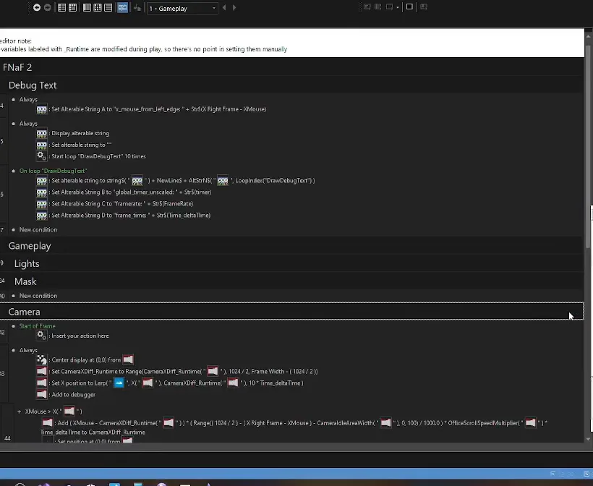Click the red object icon starting the 'Add ( XMouse' action

47,423
